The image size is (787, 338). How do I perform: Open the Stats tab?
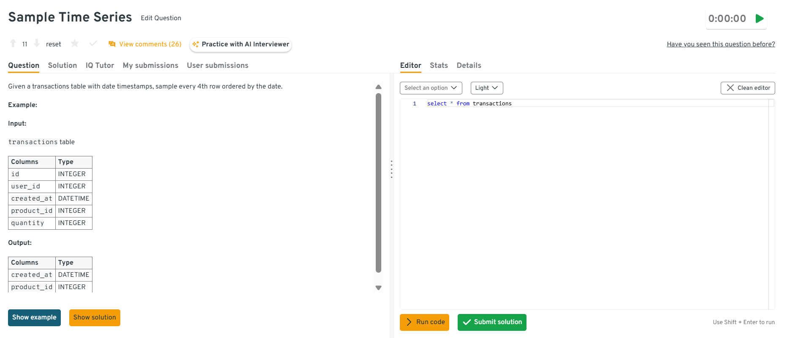(439, 65)
